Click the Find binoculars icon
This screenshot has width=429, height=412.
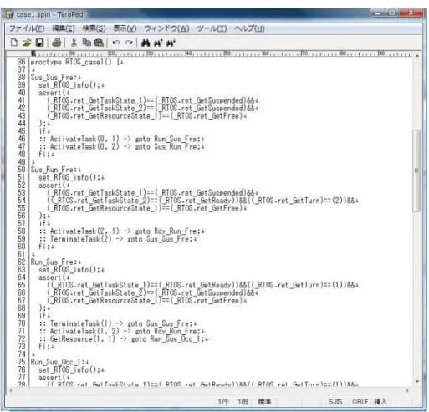pyautogui.click(x=146, y=43)
